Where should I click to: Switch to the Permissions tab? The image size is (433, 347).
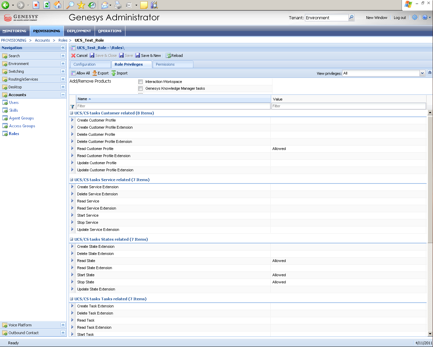[165, 64]
